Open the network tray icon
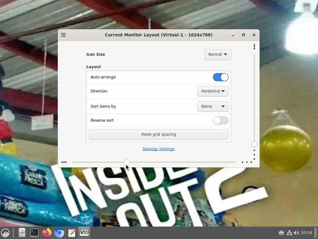Viewport: 318px width, 239px height. point(289,233)
